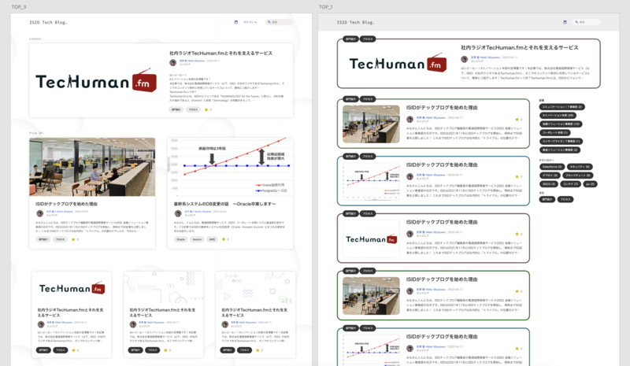Click the search magnifier icon in TOP_1
630x366 pixels.
click(576, 22)
